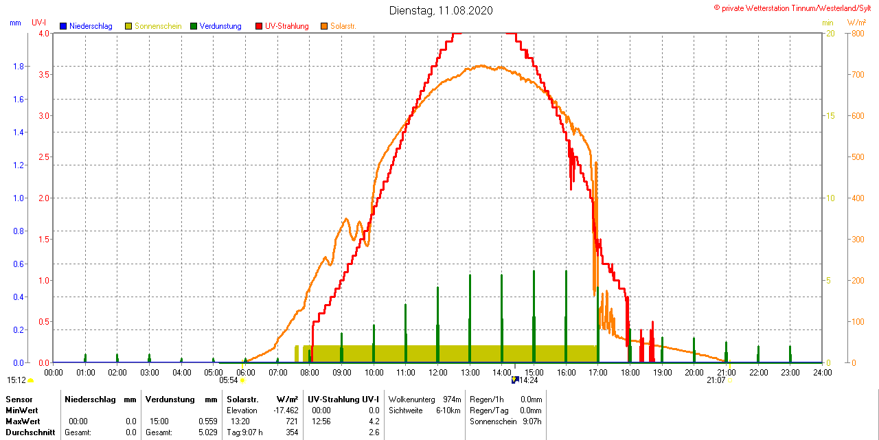Click the moon icon beside 15:12
Screen dimensions: 879x440
pos(32,380)
